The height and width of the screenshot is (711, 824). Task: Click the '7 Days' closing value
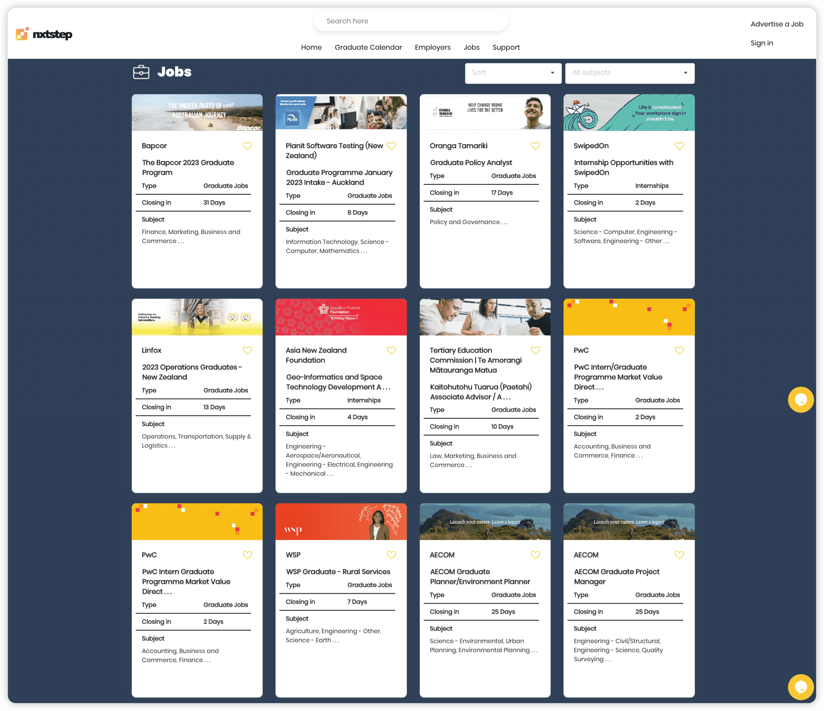click(357, 602)
